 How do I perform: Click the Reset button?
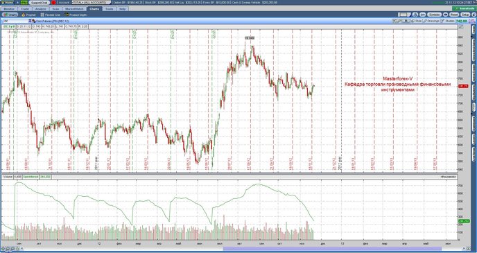pyautogui.click(x=454, y=15)
